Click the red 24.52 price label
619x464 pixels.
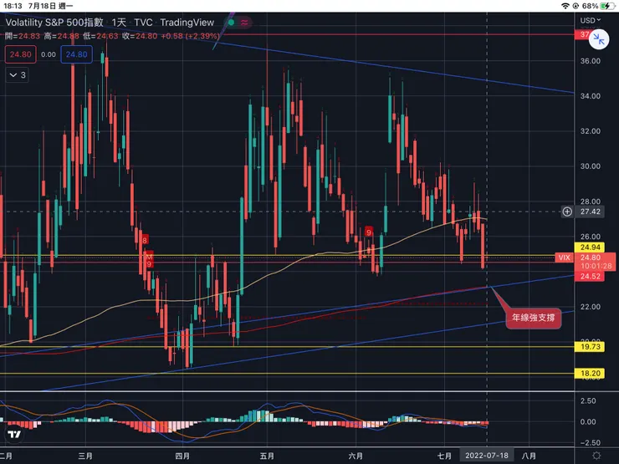590,276
